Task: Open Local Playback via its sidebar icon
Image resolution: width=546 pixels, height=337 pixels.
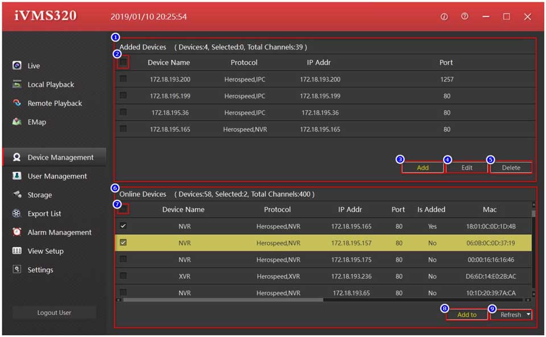Action: tap(17, 85)
